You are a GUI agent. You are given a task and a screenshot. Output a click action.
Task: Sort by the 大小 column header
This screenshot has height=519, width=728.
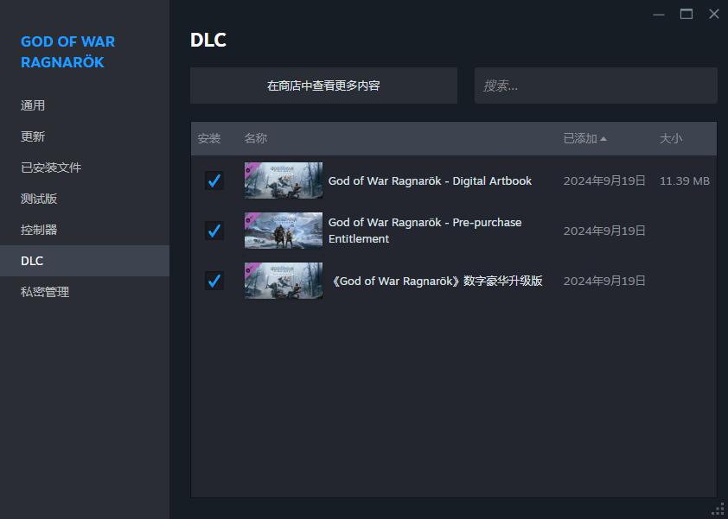[x=671, y=138]
